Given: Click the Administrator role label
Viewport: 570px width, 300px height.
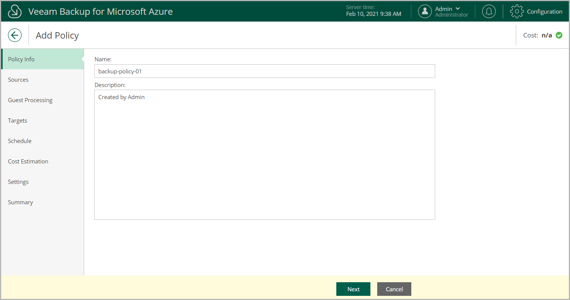Looking at the screenshot, I should point(451,15).
